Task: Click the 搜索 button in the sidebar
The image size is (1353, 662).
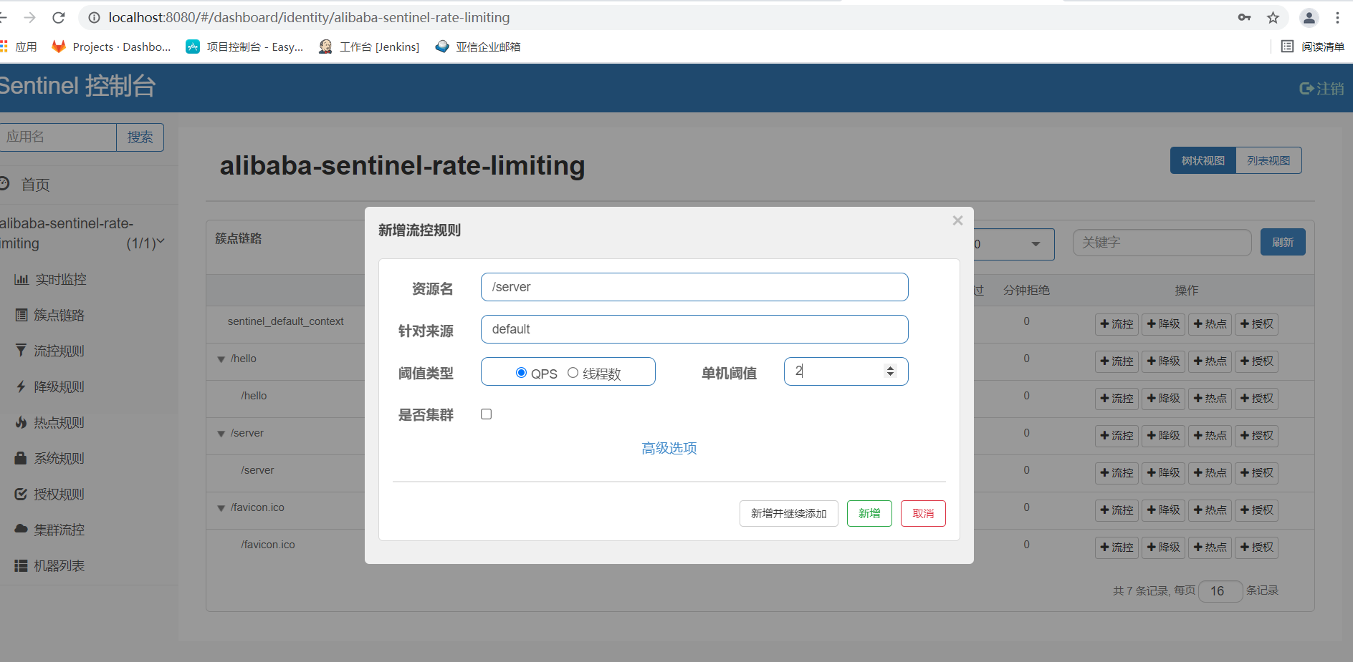Action: [x=140, y=137]
